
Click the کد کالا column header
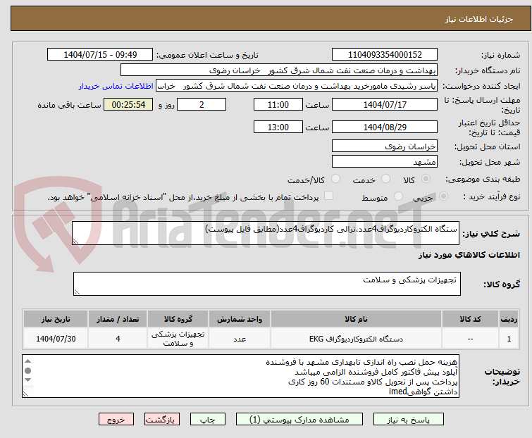click(x=470, y=319)
